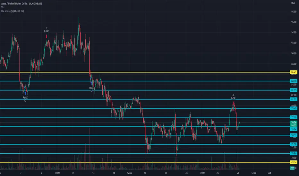Click the 96.00 price axis tick
Image resolution: width=299 pixels, height=176 pixels.
(294, 22)
